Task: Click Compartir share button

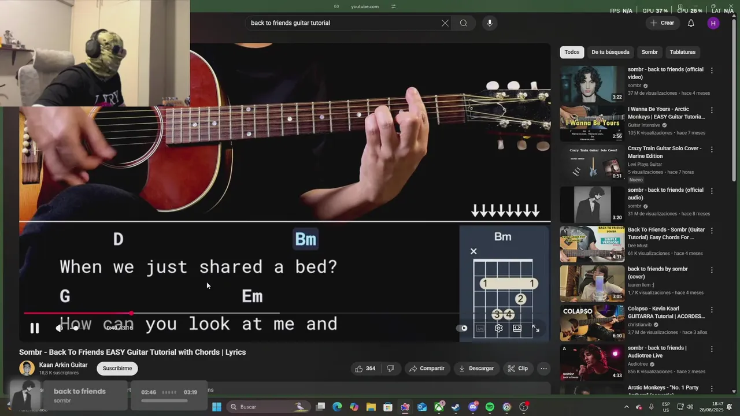Action: tap(427, 369)
